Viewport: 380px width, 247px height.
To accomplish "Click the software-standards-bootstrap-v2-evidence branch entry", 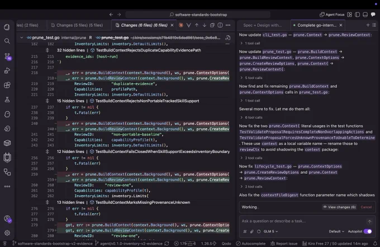I will [53, 244].
